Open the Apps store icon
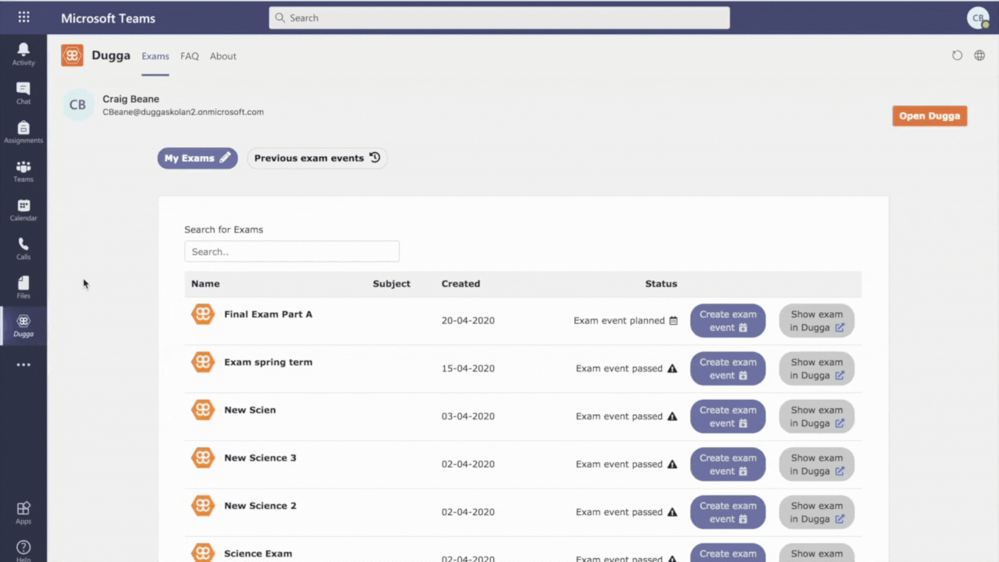The width and height of the screenshot is (999, 562). pyautogui.click(x=23, y=513)
